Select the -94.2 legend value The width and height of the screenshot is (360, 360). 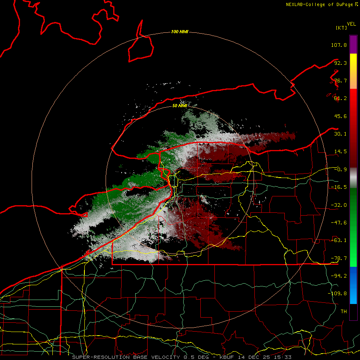click(339, 276)
